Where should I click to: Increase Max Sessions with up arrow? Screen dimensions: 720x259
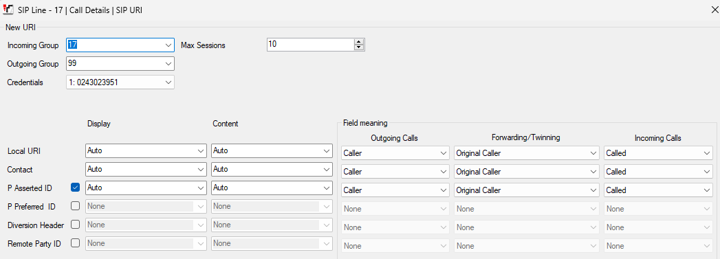coord(359,42)
